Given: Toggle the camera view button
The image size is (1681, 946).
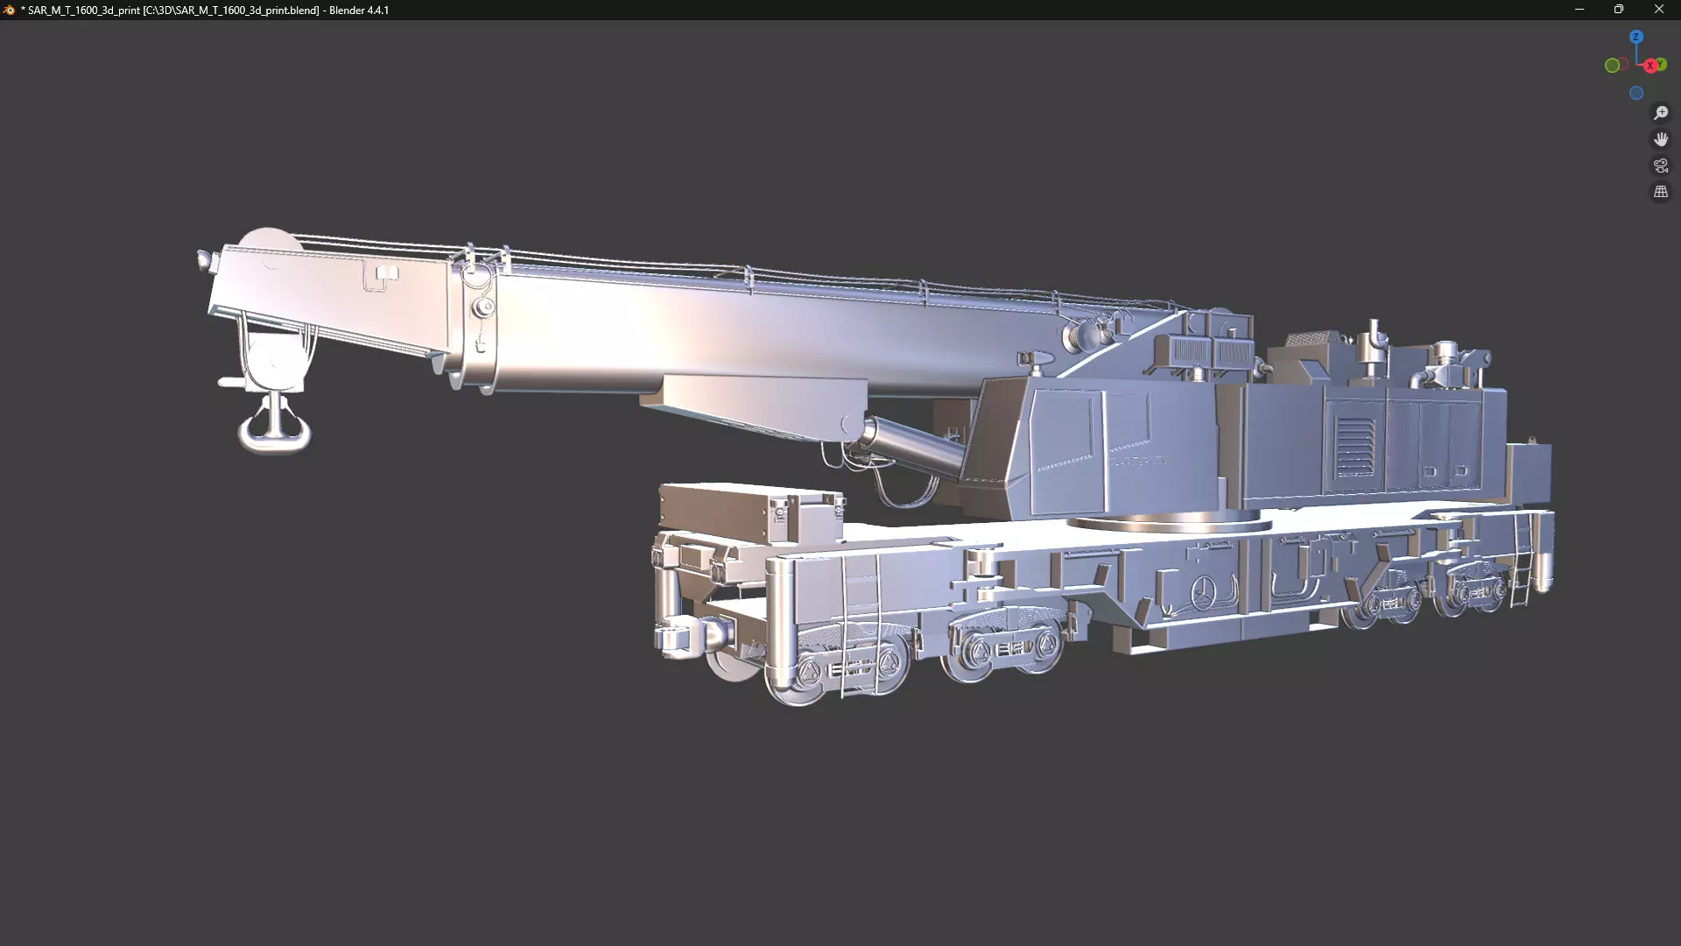Looking at the screenshot, I should click(1661, 166).
